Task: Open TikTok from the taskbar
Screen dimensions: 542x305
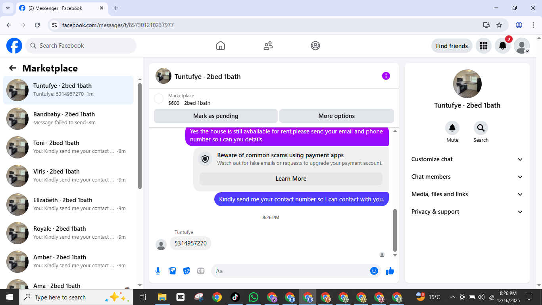Action: coord(235,297)
